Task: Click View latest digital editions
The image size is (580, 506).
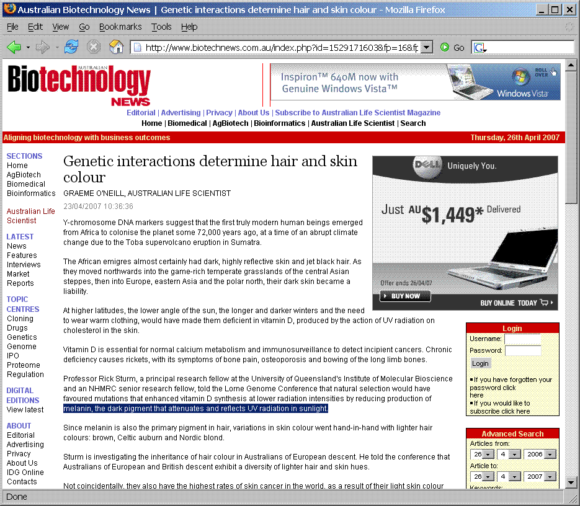Action: 25,410
